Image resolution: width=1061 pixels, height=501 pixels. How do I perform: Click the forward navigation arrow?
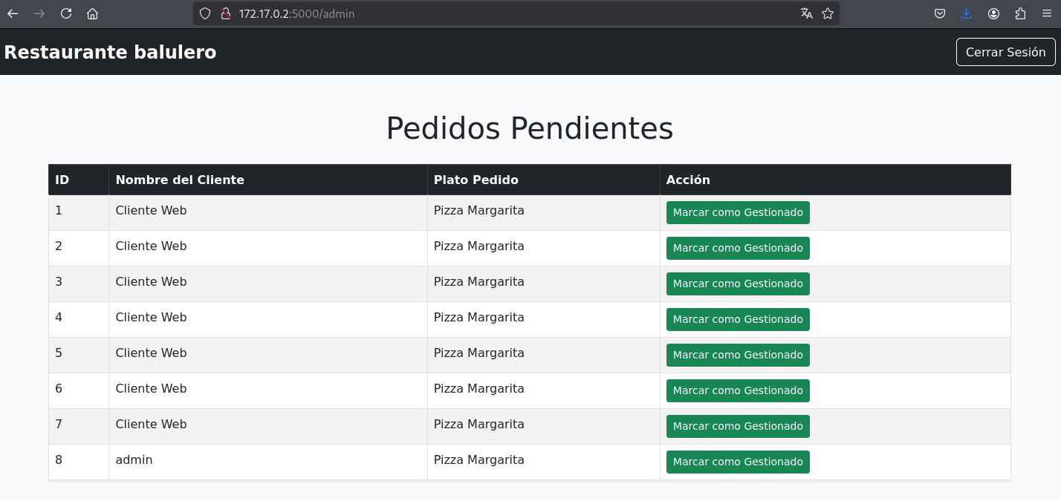pos(39,13)
